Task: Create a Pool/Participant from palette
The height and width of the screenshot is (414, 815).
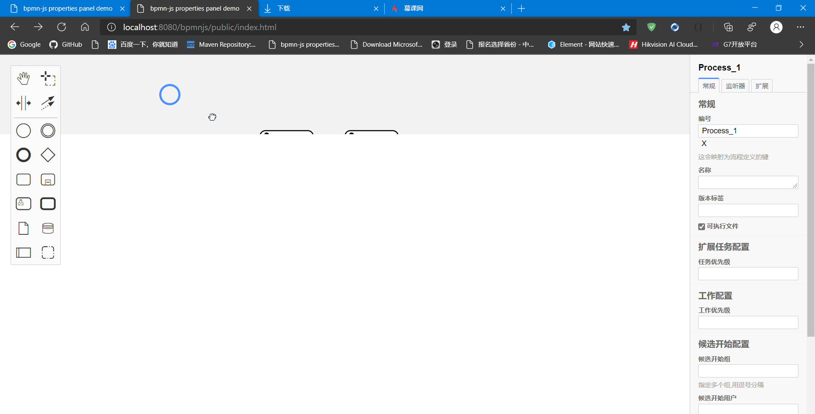Action: pos(23,253)
